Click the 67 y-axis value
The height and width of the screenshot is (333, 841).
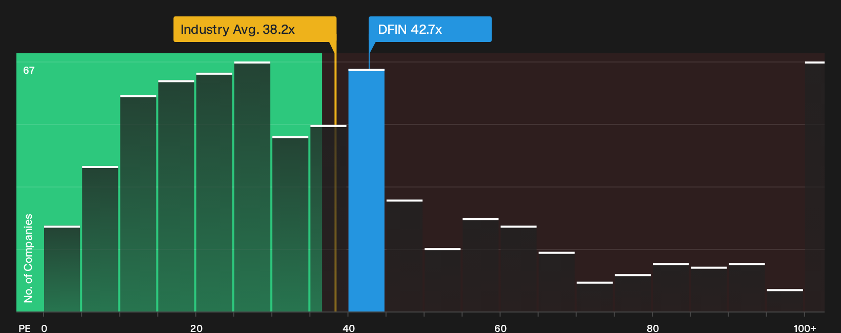pos(29,70)
